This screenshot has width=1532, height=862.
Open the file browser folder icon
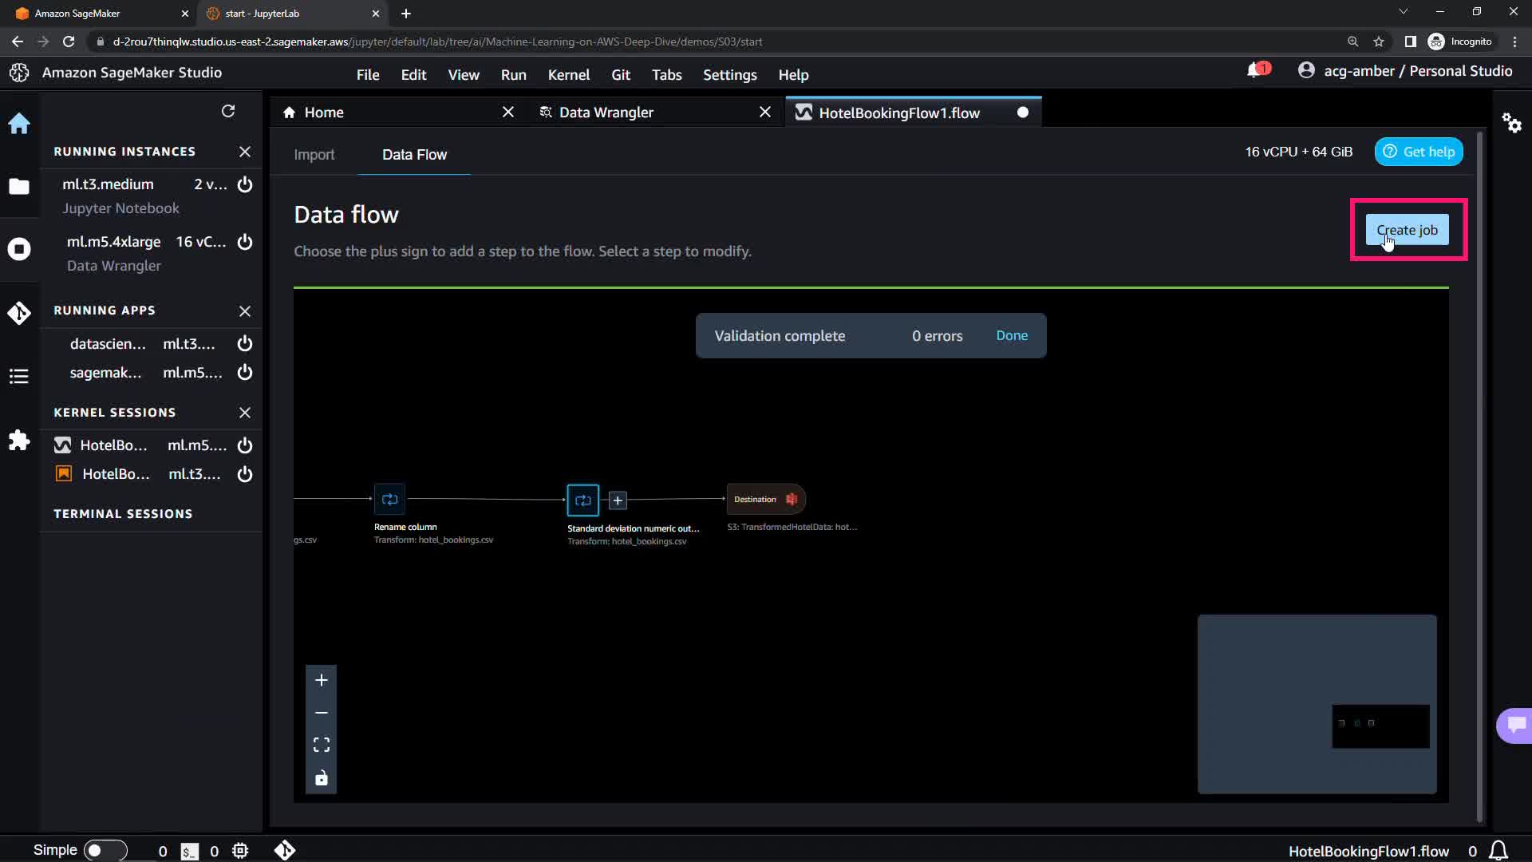click(19, 186)
